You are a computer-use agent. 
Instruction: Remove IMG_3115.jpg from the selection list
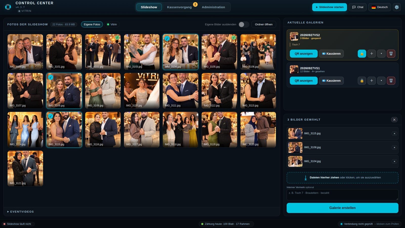click(394, 134)
